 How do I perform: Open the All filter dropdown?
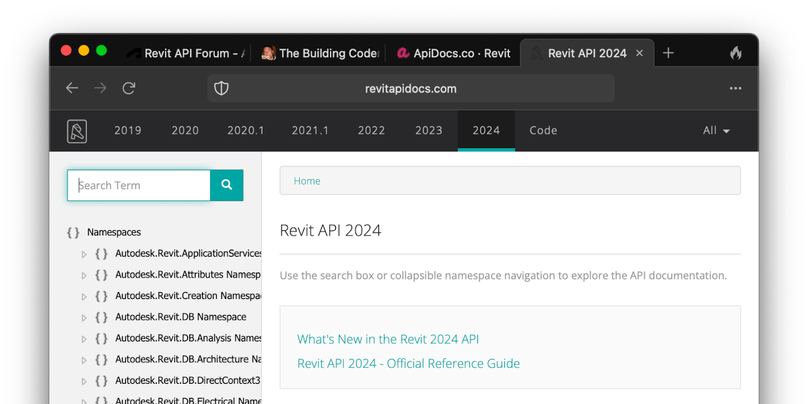716,131
